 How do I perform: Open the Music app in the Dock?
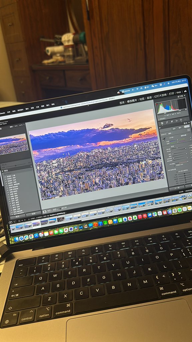click(140, 216)
